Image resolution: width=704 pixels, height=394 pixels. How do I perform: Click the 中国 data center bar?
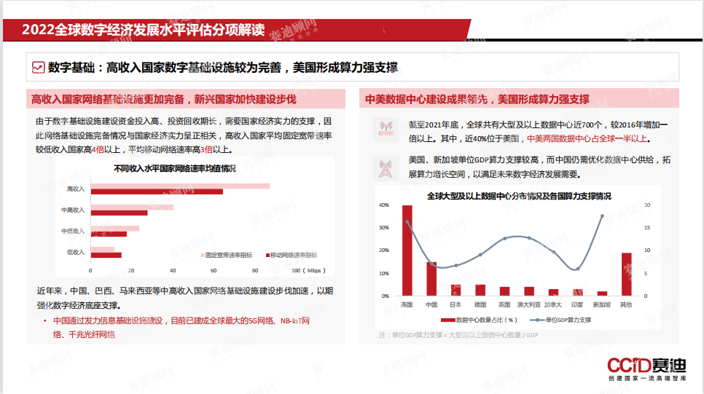click(x=431, y=279)
